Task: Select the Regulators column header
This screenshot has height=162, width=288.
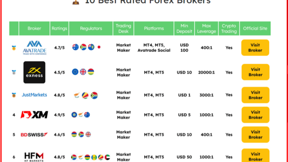Action: click(x=91, y=28)
